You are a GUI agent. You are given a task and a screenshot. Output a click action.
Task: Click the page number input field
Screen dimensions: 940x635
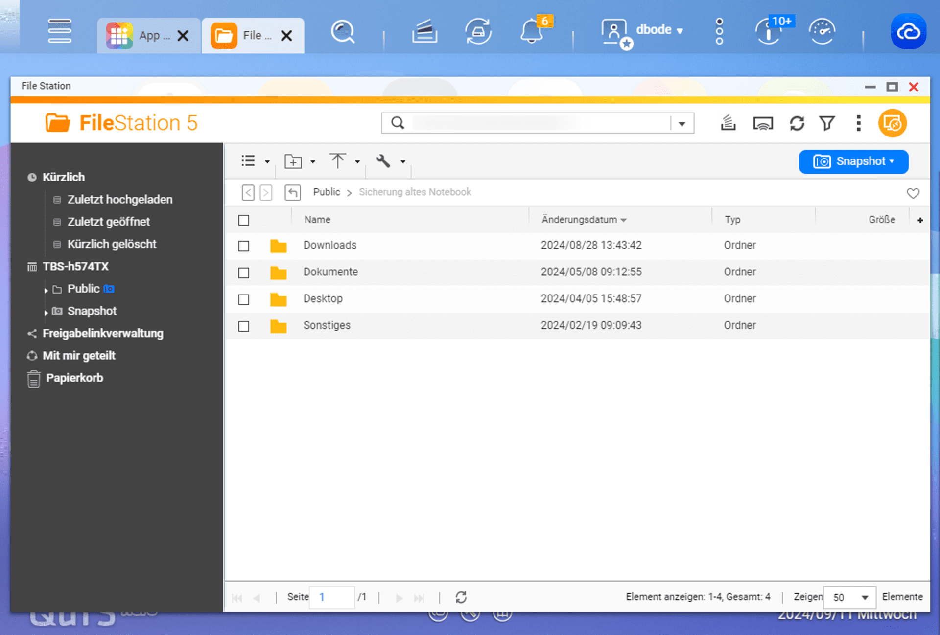[332, 597]
